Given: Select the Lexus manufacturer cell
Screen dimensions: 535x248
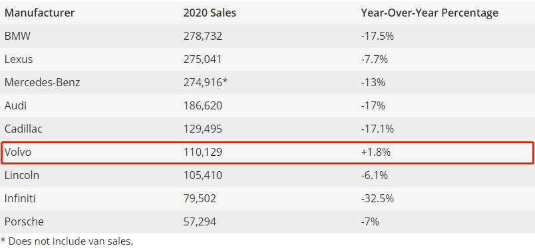Looking at the screenshot, I should click(x=19, y=59).
